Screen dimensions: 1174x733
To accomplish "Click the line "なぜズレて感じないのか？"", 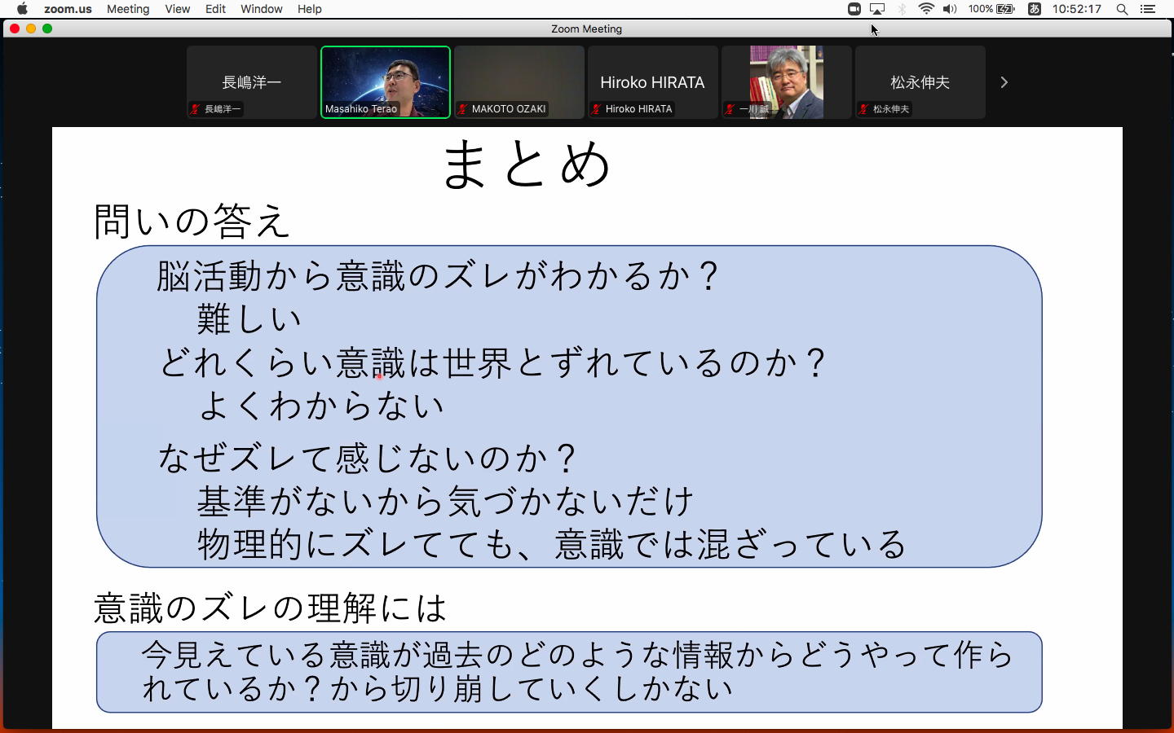I will 368,458.
